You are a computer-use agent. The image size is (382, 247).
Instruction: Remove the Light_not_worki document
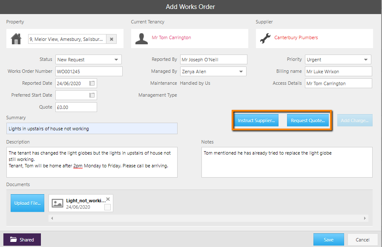click(x=108, y=199)
